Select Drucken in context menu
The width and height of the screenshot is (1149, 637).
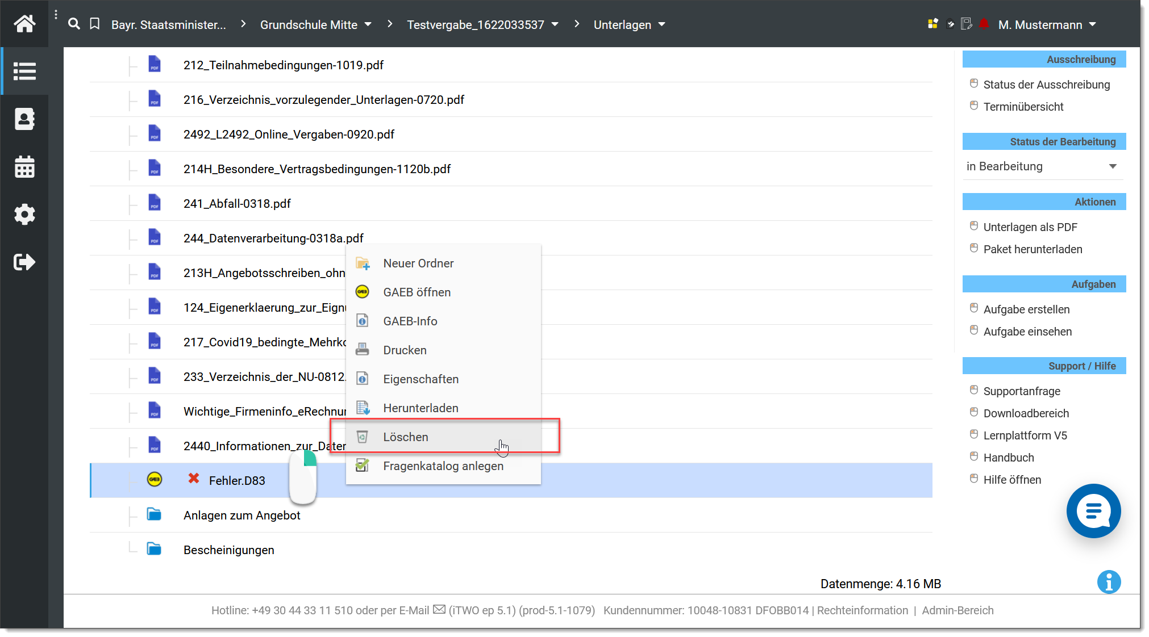pyautogui.click(x=443, y=350)
